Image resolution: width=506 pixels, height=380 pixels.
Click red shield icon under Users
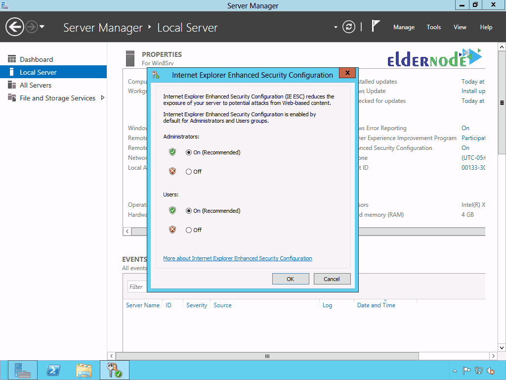(172, 230)
